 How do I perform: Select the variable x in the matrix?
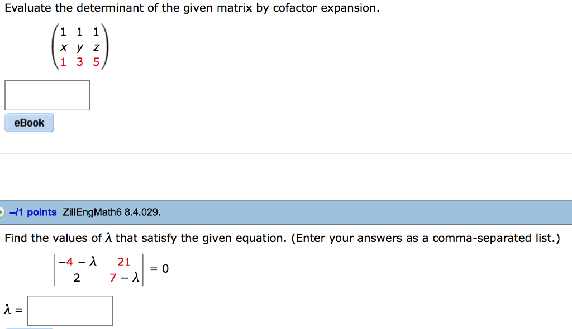pos(64,47)
